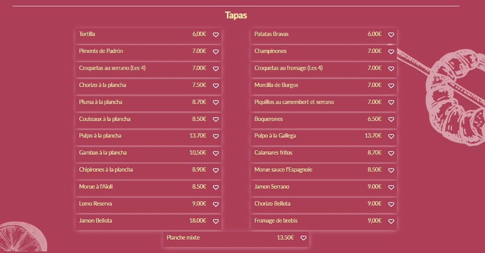Click the Tapas section heading
The width and height of the screenshot is (485, 253).
pos(236,15)
